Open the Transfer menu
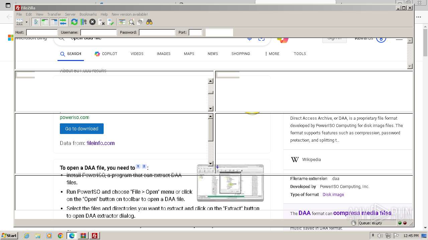The image size is (428, 240). point(54,14)
